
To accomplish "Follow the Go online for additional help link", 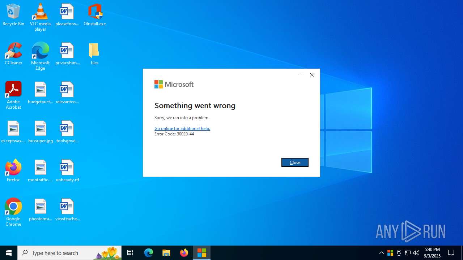I will point(182,129).
